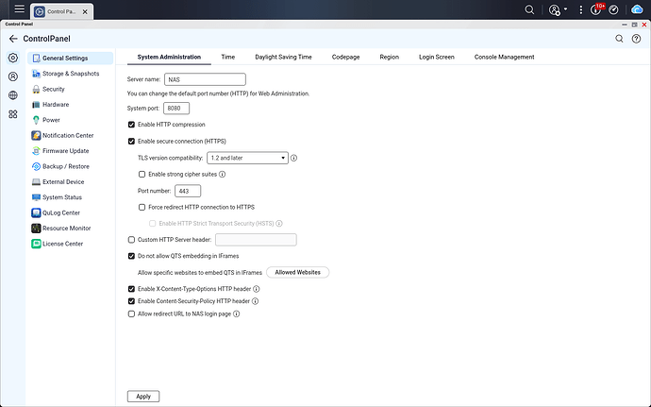Switch to the Codepage tab
The image size is (651, 407).
click(346, 57)
